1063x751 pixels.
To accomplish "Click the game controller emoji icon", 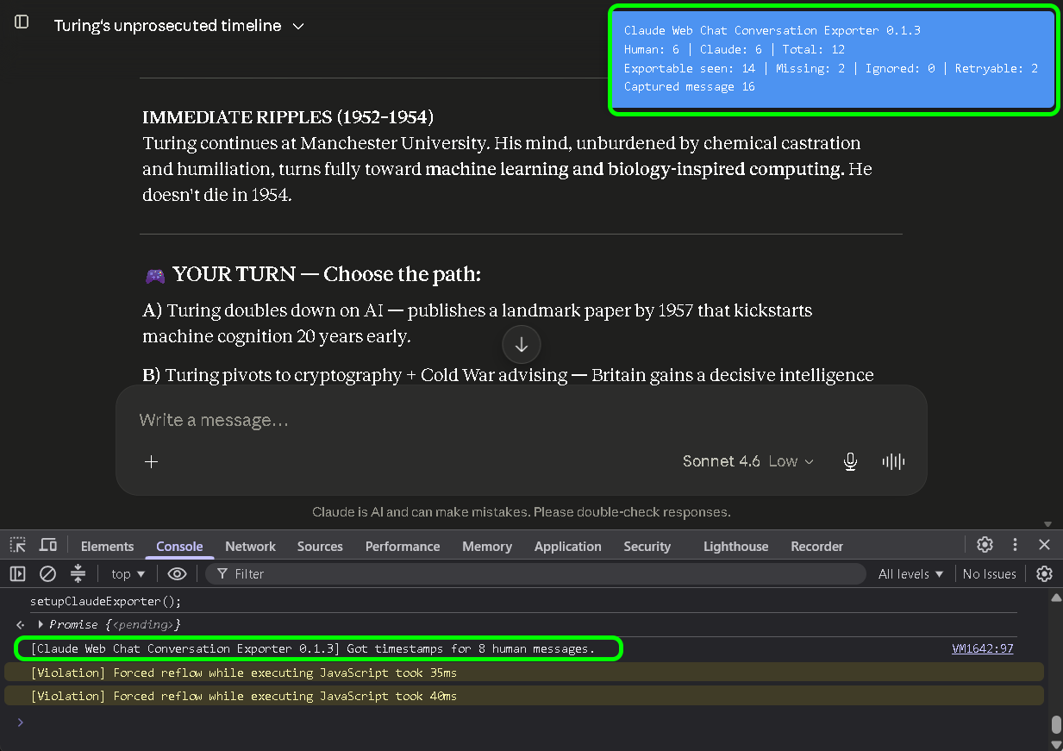I will click(155, 276).
